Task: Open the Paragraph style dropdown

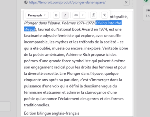Action: pos(37,15)
